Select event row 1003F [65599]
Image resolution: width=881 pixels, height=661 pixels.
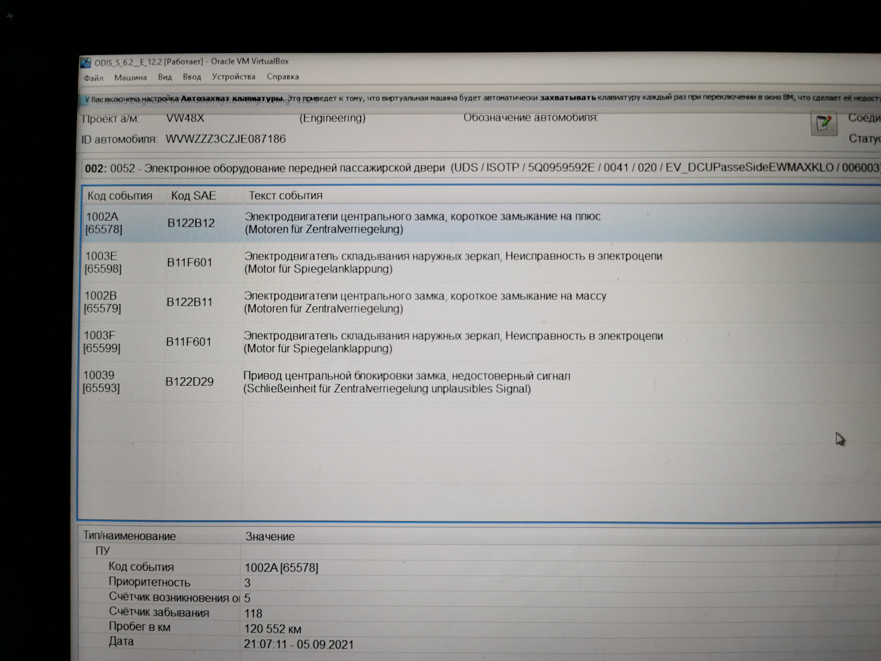pos(482,342)
